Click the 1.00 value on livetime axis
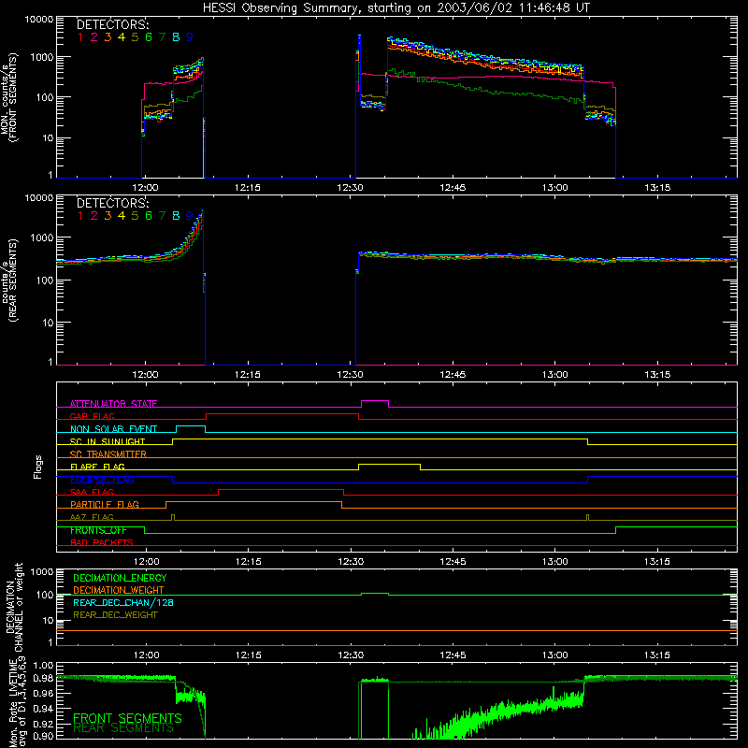 coord(43,666)
